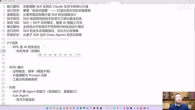Screen dimensions: 195x110
Task: Click text '蓝图规划' on line 6
Action: click(x=13, y=15)
